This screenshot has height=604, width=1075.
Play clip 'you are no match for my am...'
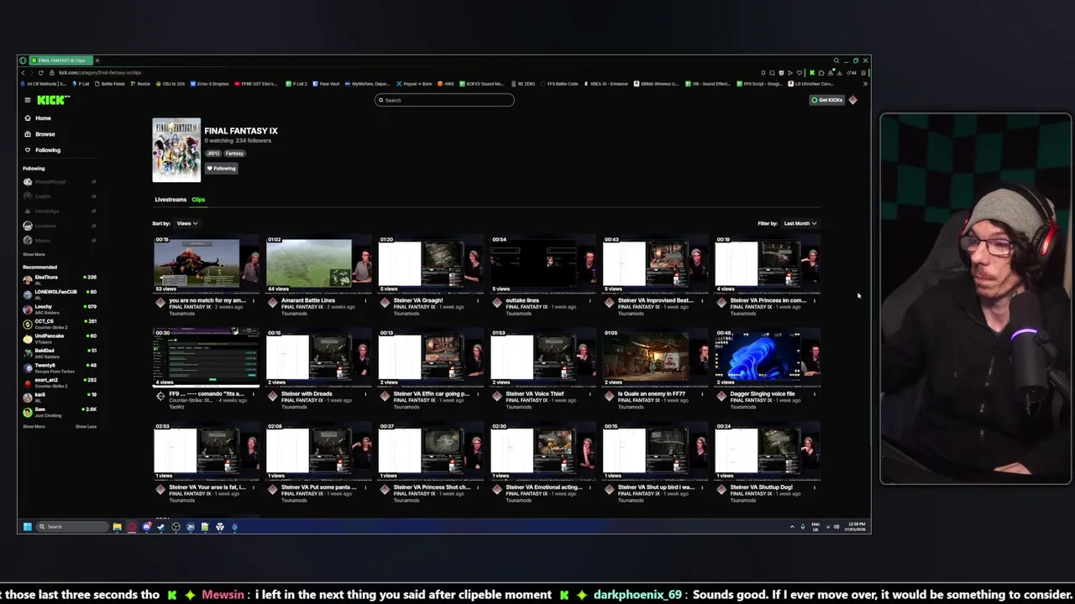(x=207, y=265)
